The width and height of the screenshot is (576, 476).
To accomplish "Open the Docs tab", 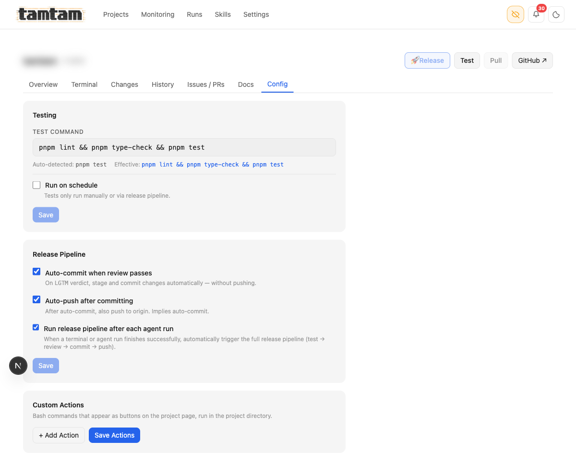I will [x=245, y=84].
